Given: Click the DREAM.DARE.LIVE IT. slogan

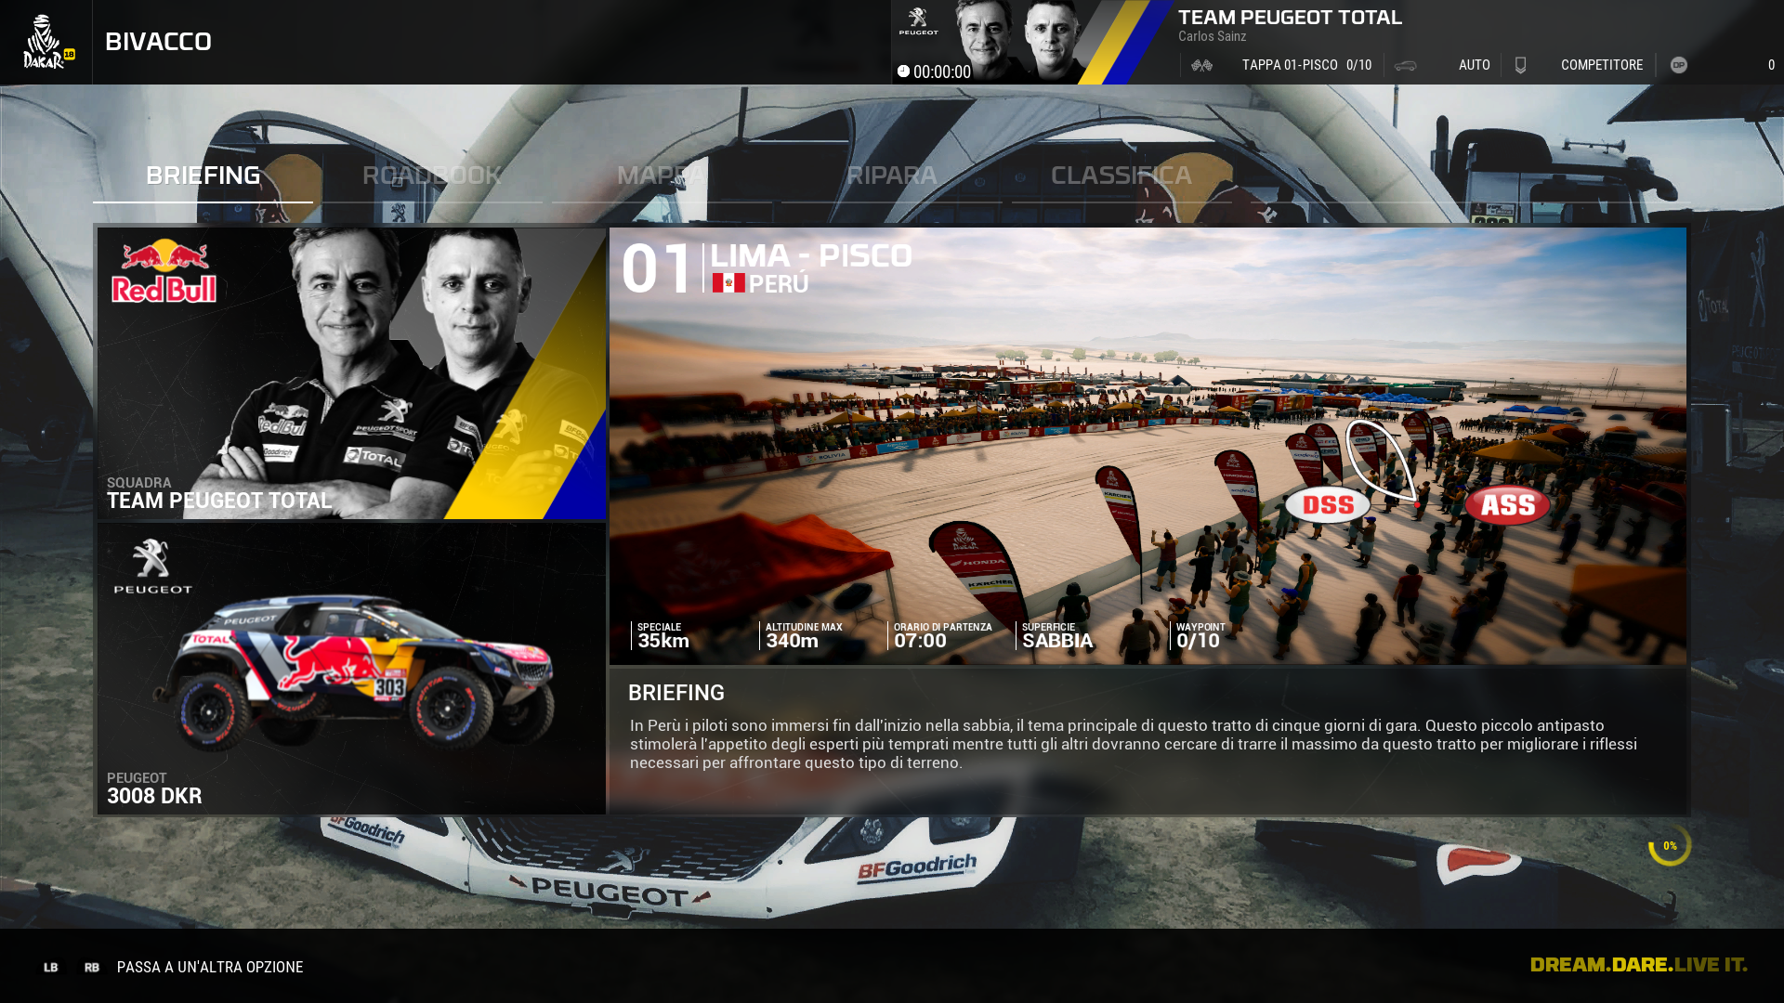Looking at the screenshot, I should pos(1639,965).
